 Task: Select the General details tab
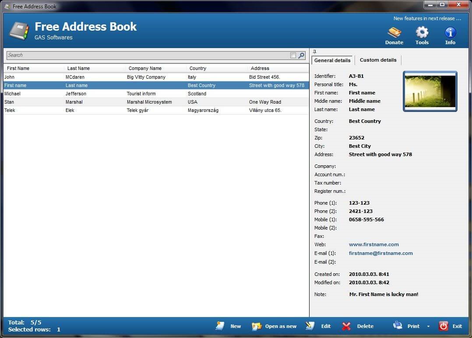332,60
